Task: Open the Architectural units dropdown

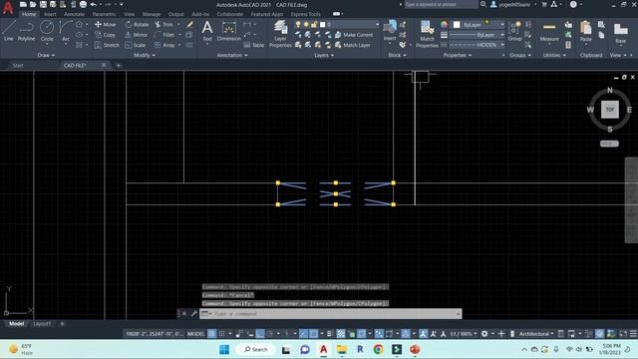Action: (536, 334)
